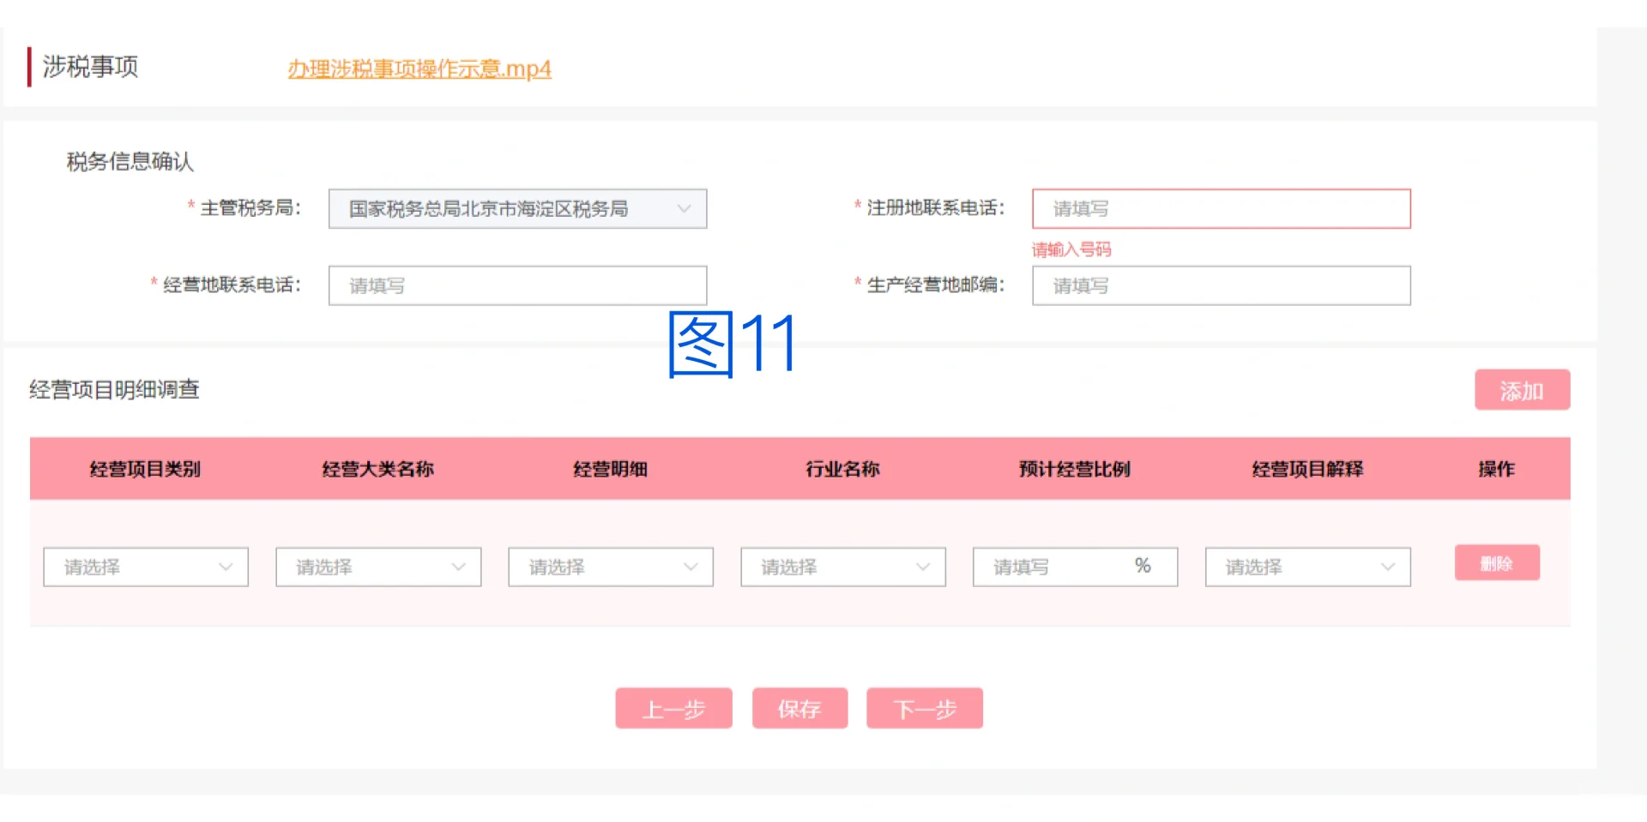Image resolution: width=1647 pixels, height=822 pixels.
Task: Open the 办理涉税事项操作示意.mp4 video link
Action: [x=419, y=69]
